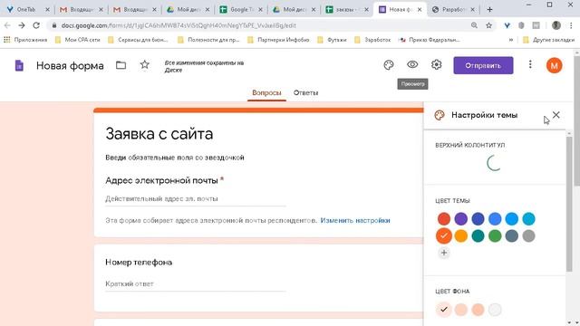Image resolution: width=580 pixels, height=326 pixels.
Task: Close the Новая форма browser tab
Action: pos(420,10)
